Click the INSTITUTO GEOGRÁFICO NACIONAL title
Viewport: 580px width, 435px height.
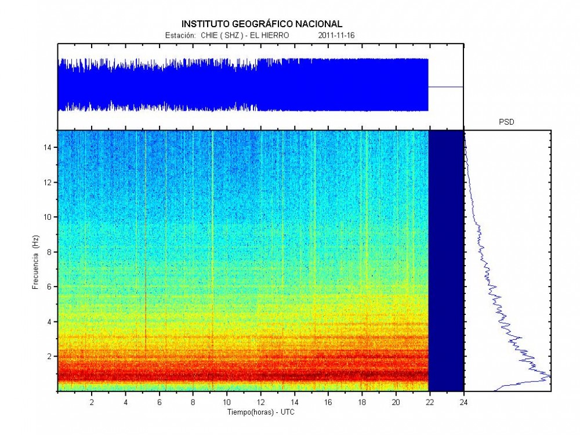point(262,24)
